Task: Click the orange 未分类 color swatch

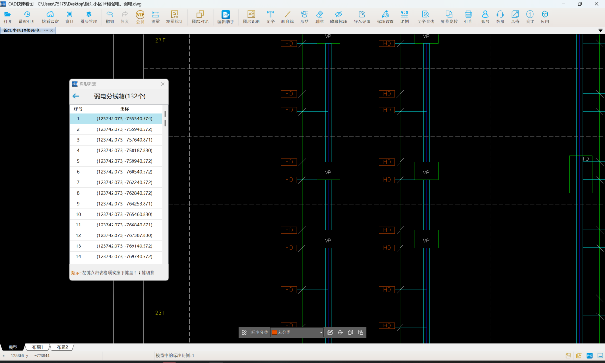Action: 274,332
